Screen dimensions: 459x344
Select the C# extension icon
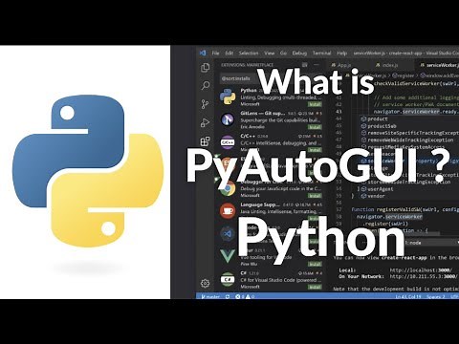click(228, 279)
